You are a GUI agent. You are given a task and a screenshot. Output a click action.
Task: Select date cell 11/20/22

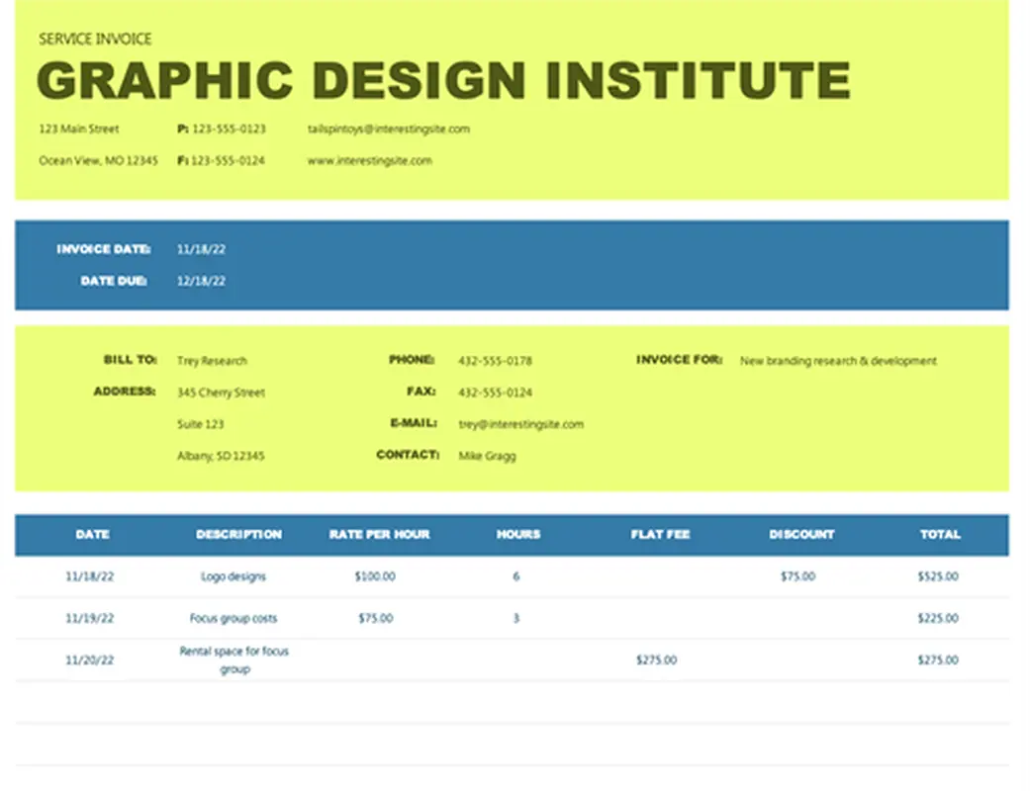click(x=89, y=659)
